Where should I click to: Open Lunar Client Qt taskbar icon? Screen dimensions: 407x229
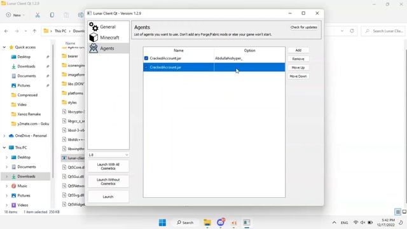247,223
